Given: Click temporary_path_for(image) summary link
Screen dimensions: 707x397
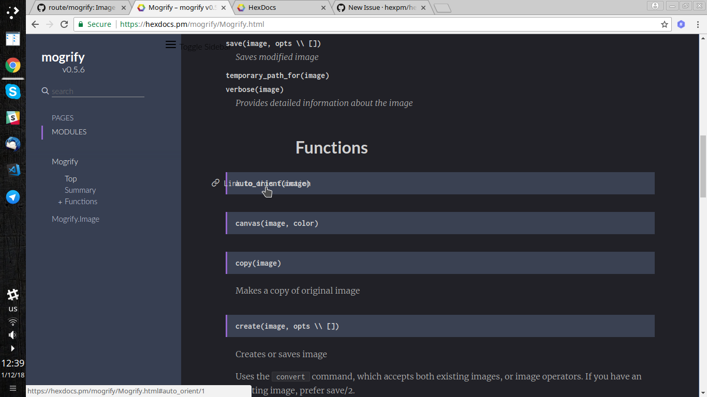Looking at the screenshot, I should 277,75.
